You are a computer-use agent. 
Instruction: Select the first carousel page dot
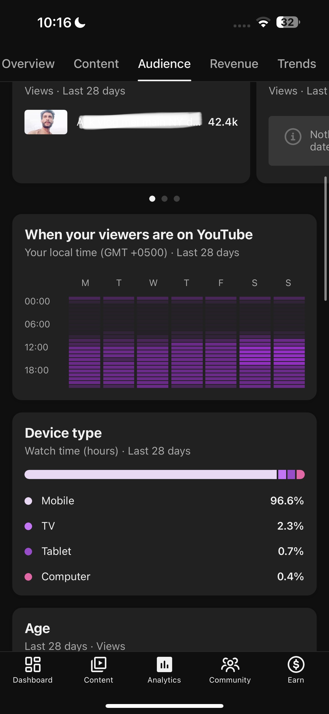(152, 198)
